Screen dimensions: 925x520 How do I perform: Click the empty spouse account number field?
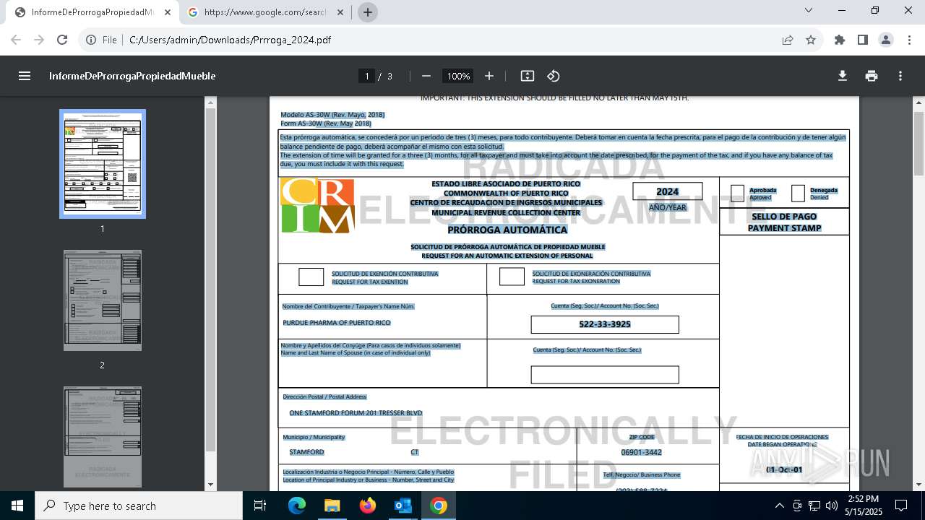coord(605,375)
